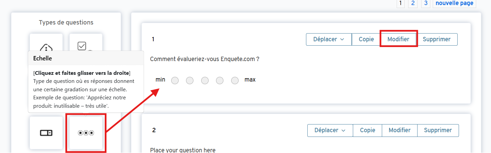Screen dimensions: 491x153
Task: Open the Déplacer dropdown for question 1
Action: tap(329, 39)
